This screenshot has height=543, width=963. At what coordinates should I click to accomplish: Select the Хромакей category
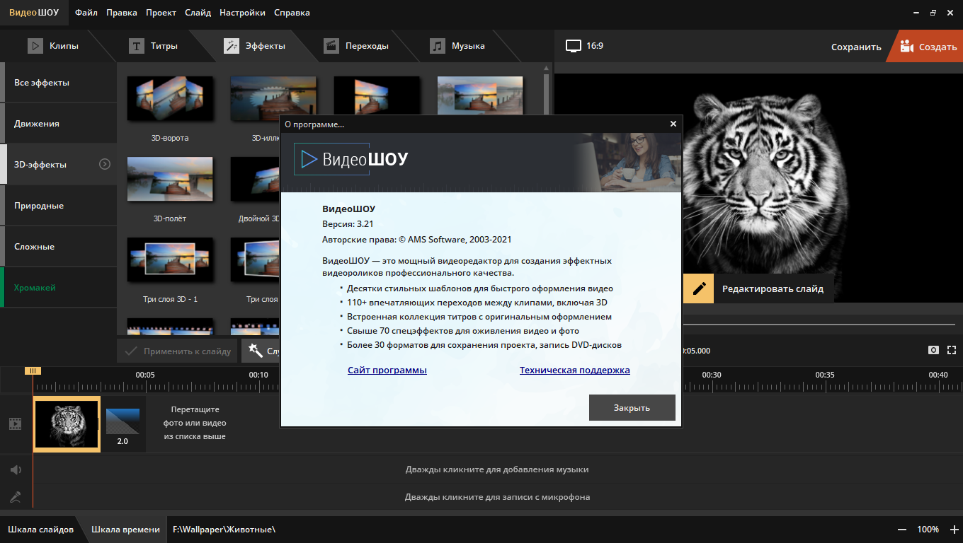point(58,288)
